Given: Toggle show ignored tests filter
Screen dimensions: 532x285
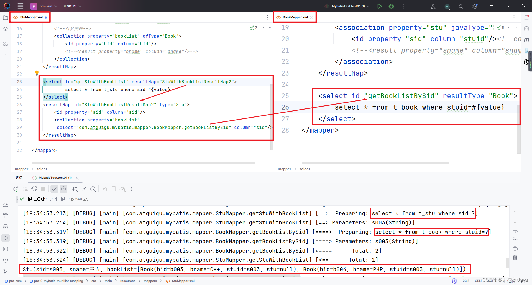Looking at the screenshot, I should (x=63, y=189).
